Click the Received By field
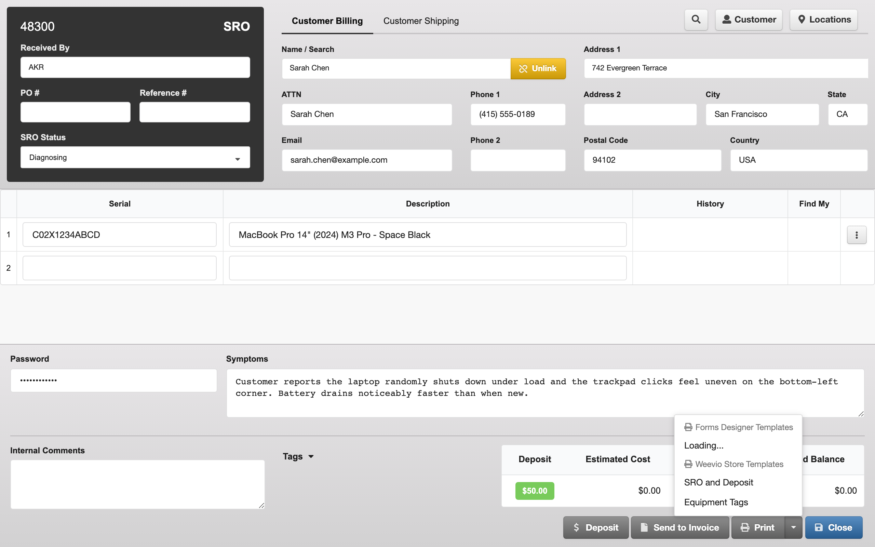This screenshot has height=547, width=875. coord(135,67)
